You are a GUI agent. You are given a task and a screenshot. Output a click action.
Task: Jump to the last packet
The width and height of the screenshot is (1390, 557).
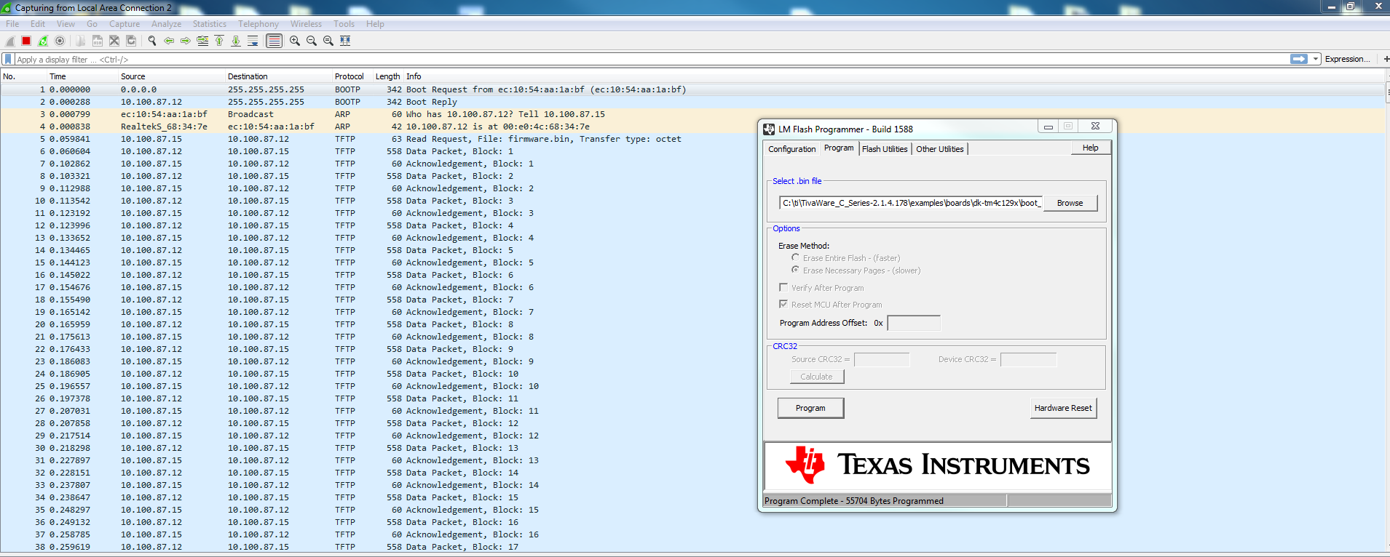click(236, 41)
